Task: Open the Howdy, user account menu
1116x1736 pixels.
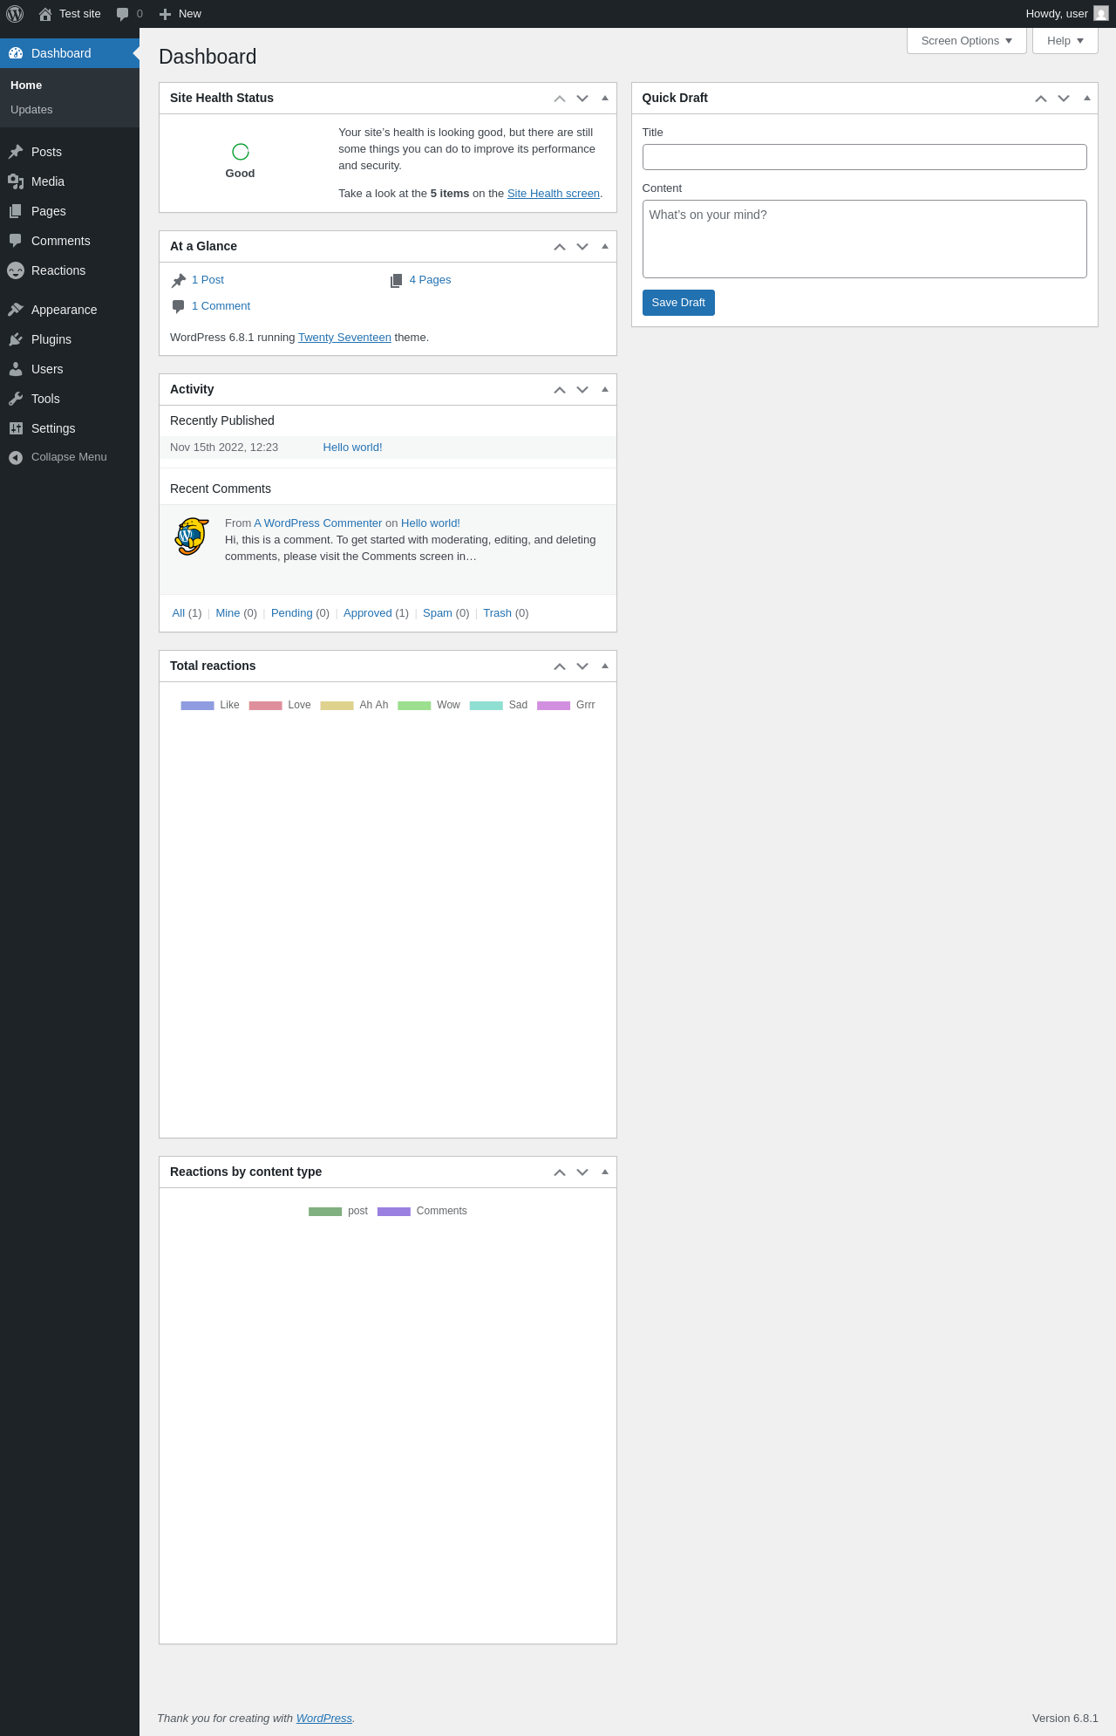Action: [x=1066, y=14]
